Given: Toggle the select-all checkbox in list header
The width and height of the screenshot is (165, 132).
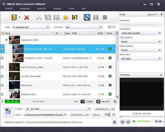Looking at the screenshot, I should 2,33.
